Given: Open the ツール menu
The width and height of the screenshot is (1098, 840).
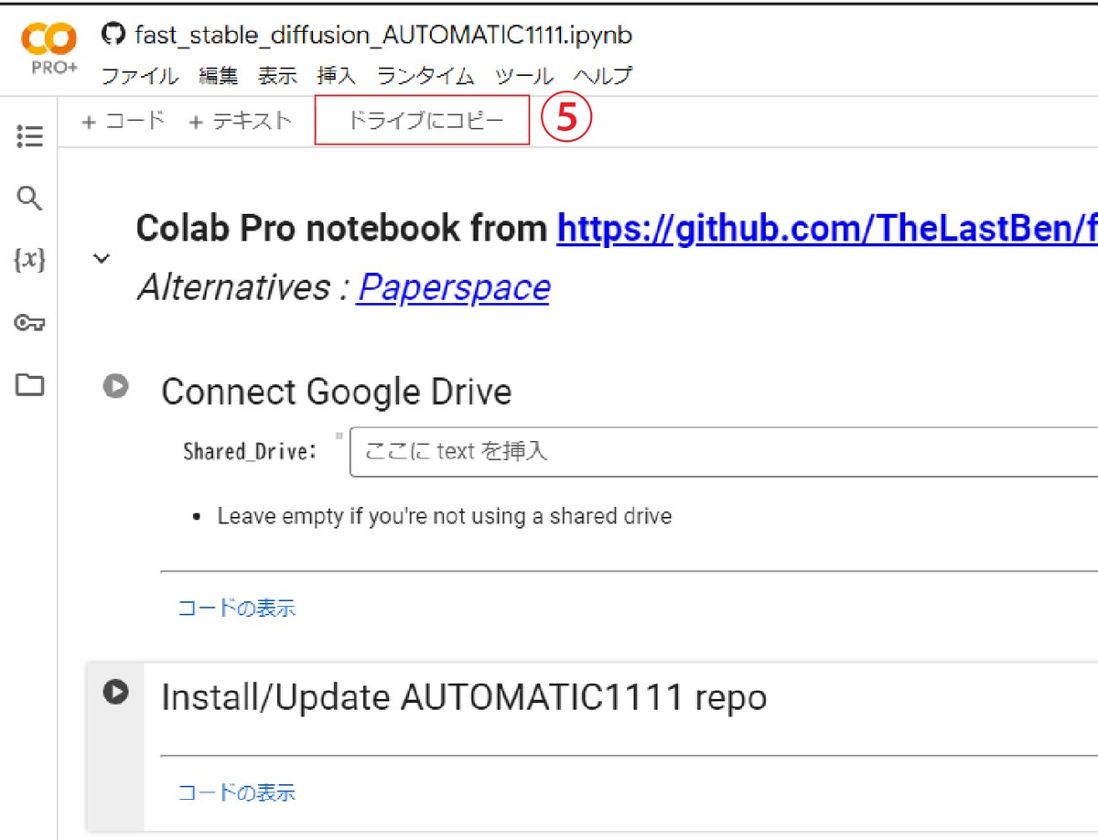Looking at the screenshot, I should point(524,76).
